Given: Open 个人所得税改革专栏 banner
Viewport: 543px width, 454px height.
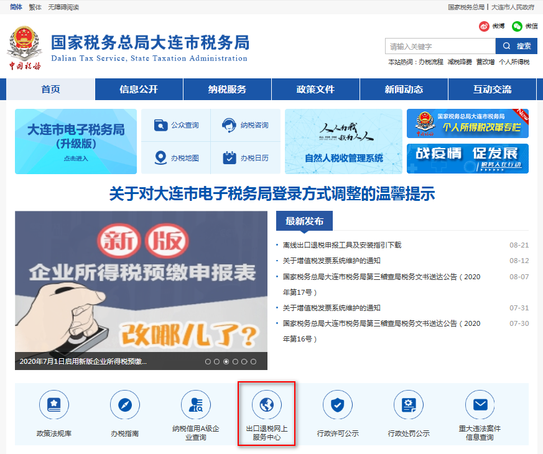Looking at the screenshot, I should click(468, 123).
